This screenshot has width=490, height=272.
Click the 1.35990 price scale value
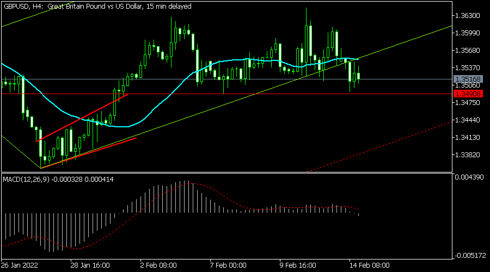click(x=468, y=33)
